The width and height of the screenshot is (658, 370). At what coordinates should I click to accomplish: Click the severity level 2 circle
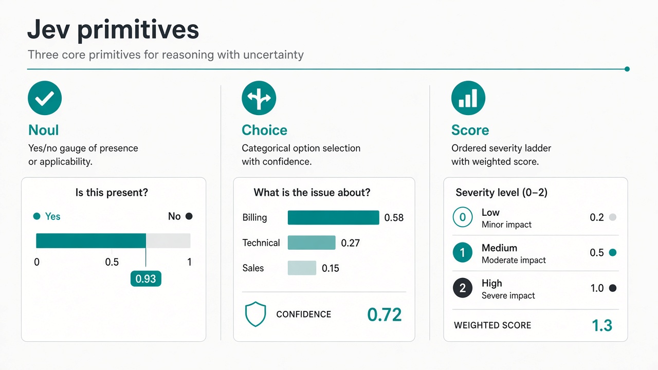coord(462,288)
